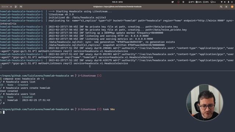Click the 'took 56s' prompt text
This screenshot has width=235, height=132.
(109, 109)
